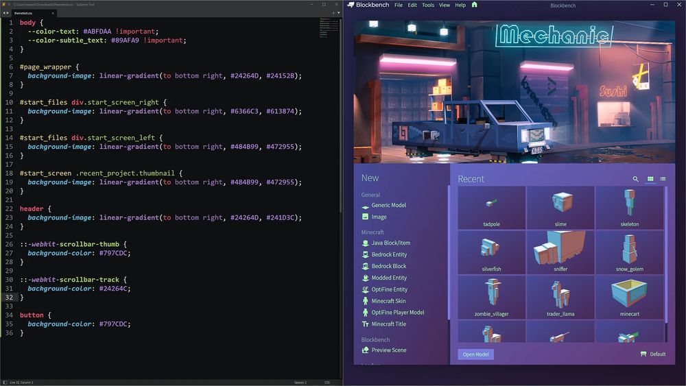The width and height of the screenshot is (686, 386).
Task: Open the Help menu in Blockbench
Action: click(x=460, y=5)
